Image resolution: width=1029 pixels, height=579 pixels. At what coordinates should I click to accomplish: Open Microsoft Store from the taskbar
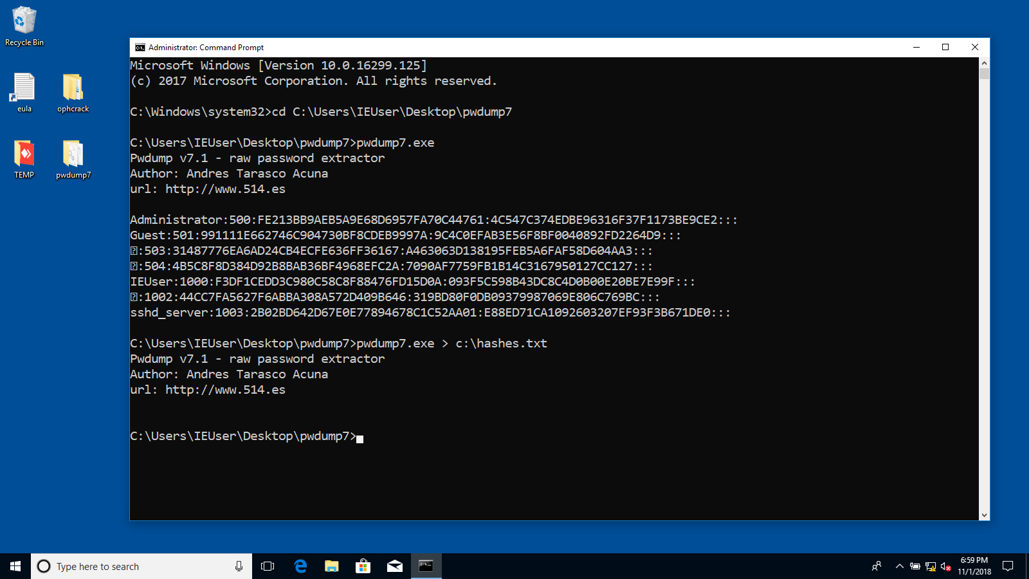[363, 566]
